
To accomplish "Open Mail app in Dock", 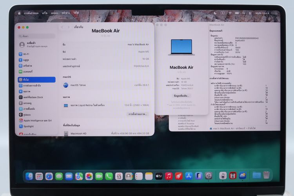I will coord(69,176).
